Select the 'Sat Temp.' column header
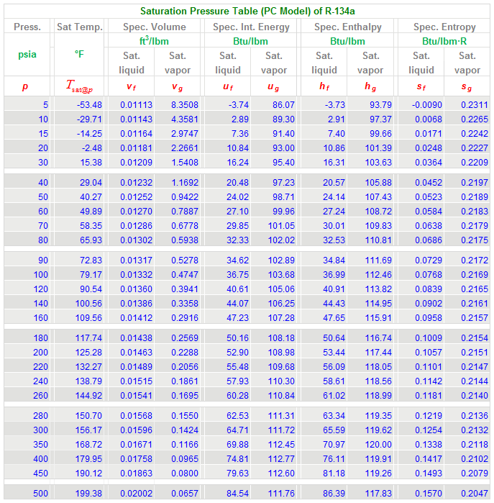 click(80, 27)
